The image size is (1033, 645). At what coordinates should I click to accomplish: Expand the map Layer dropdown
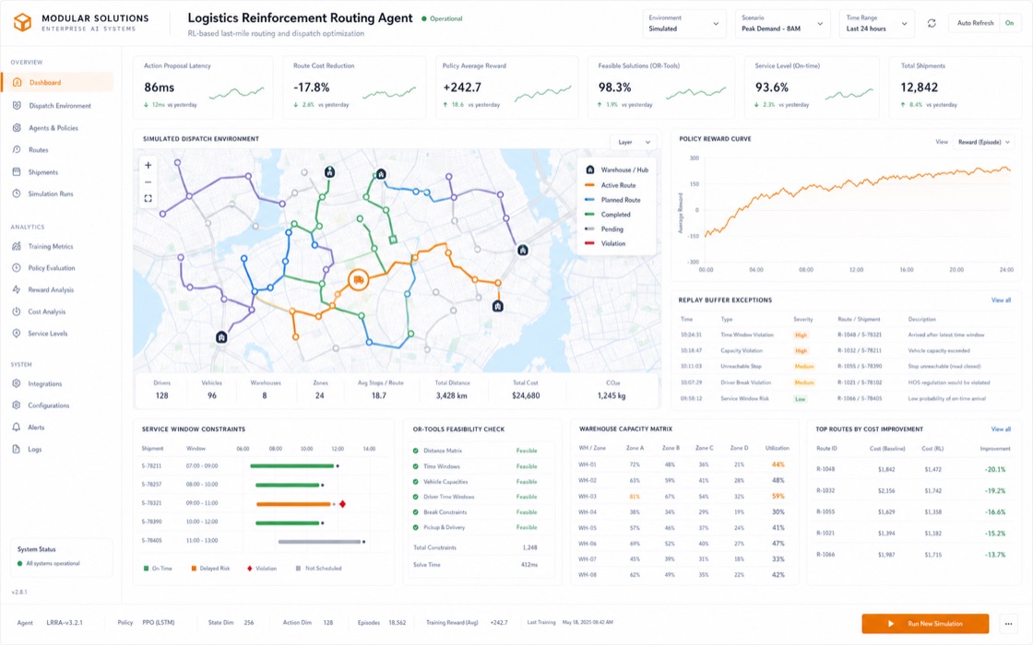click(x=634, y=142)
